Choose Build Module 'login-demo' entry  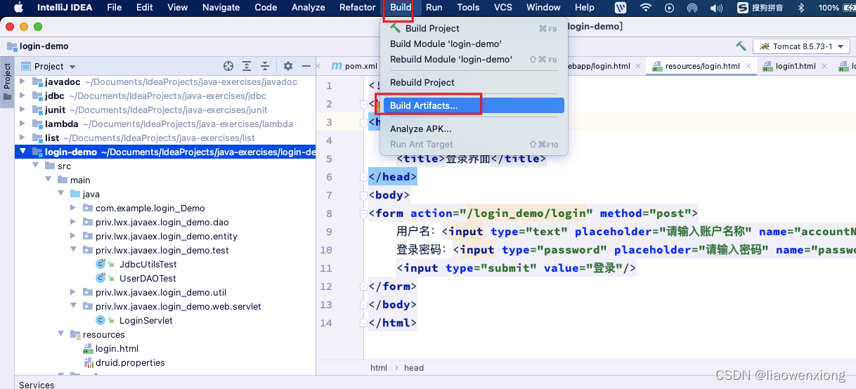(474, 44)
